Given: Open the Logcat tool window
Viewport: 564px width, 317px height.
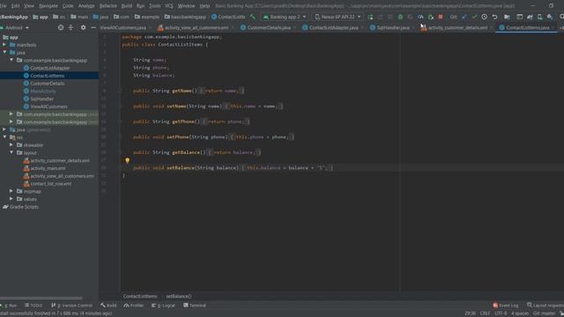Looking at the screenshot, I should [163, 306].
